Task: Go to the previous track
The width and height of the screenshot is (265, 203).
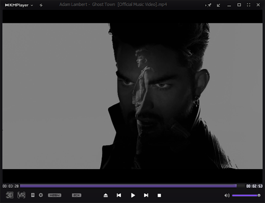Action: pyautogui.click(x=119, y=195)
